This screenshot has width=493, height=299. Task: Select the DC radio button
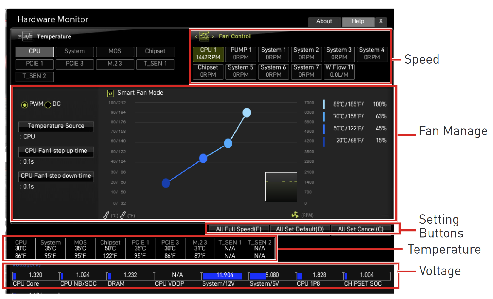click(x=48, y=105)
